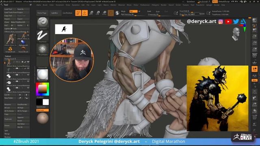Open the Home Page tab
The image size is (260, 146).
click(42, 13)
